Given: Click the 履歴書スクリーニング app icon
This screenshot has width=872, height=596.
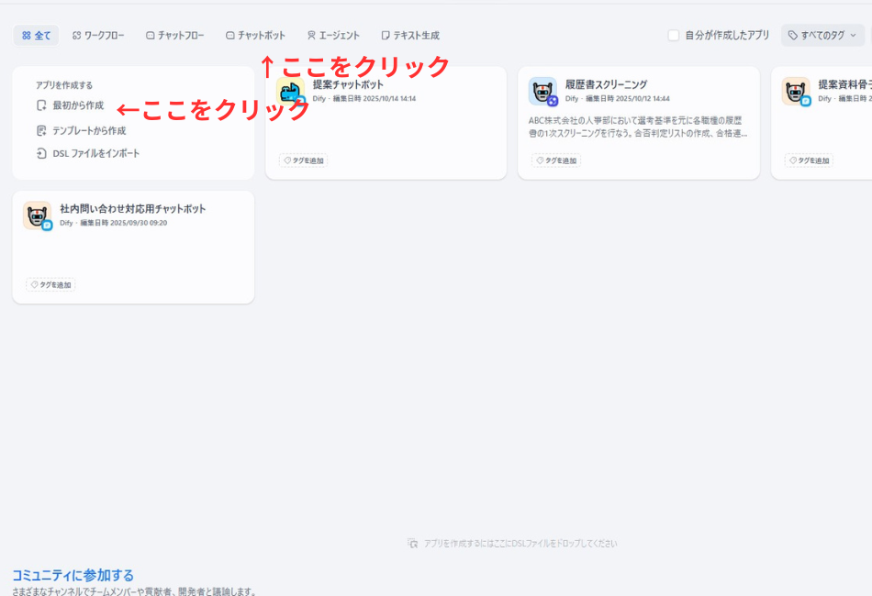Looking at the screenshot, I should tap(542, 91).
